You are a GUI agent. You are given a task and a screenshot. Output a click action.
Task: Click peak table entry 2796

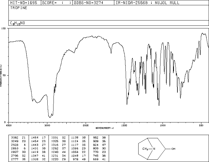(x=15, y=156)
